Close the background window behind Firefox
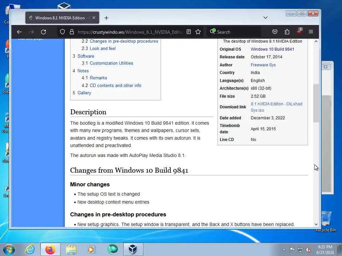Image resolution: width=342 pixels, height=256 pixels. (325, 67)
